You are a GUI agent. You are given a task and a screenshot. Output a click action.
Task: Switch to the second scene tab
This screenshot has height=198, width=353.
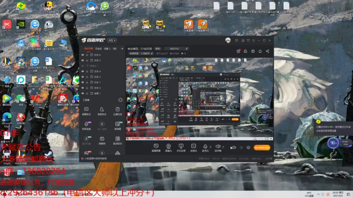pyautogui.click(x=98, y=48)
